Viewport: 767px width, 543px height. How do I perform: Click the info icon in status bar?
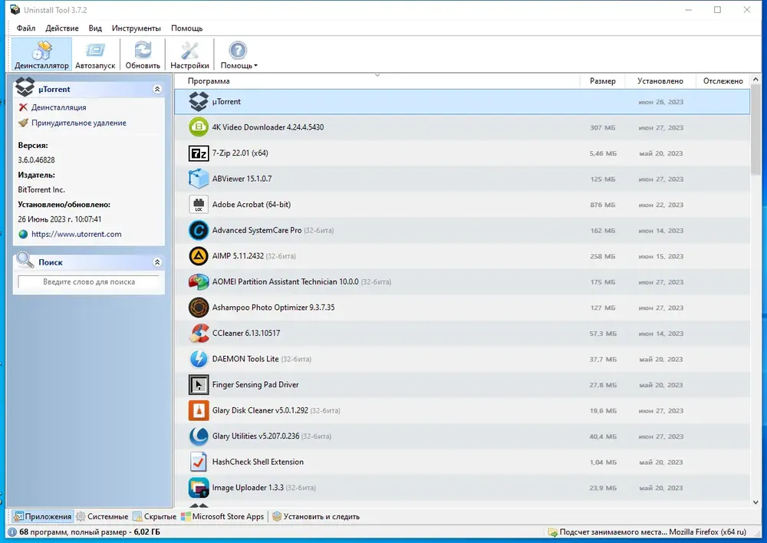[x=12, y=531]
